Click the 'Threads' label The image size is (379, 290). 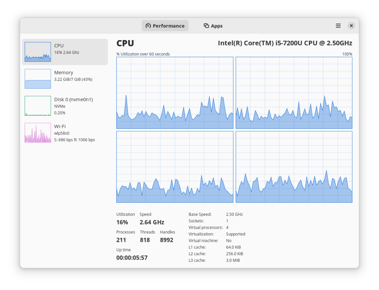[147, 232]
